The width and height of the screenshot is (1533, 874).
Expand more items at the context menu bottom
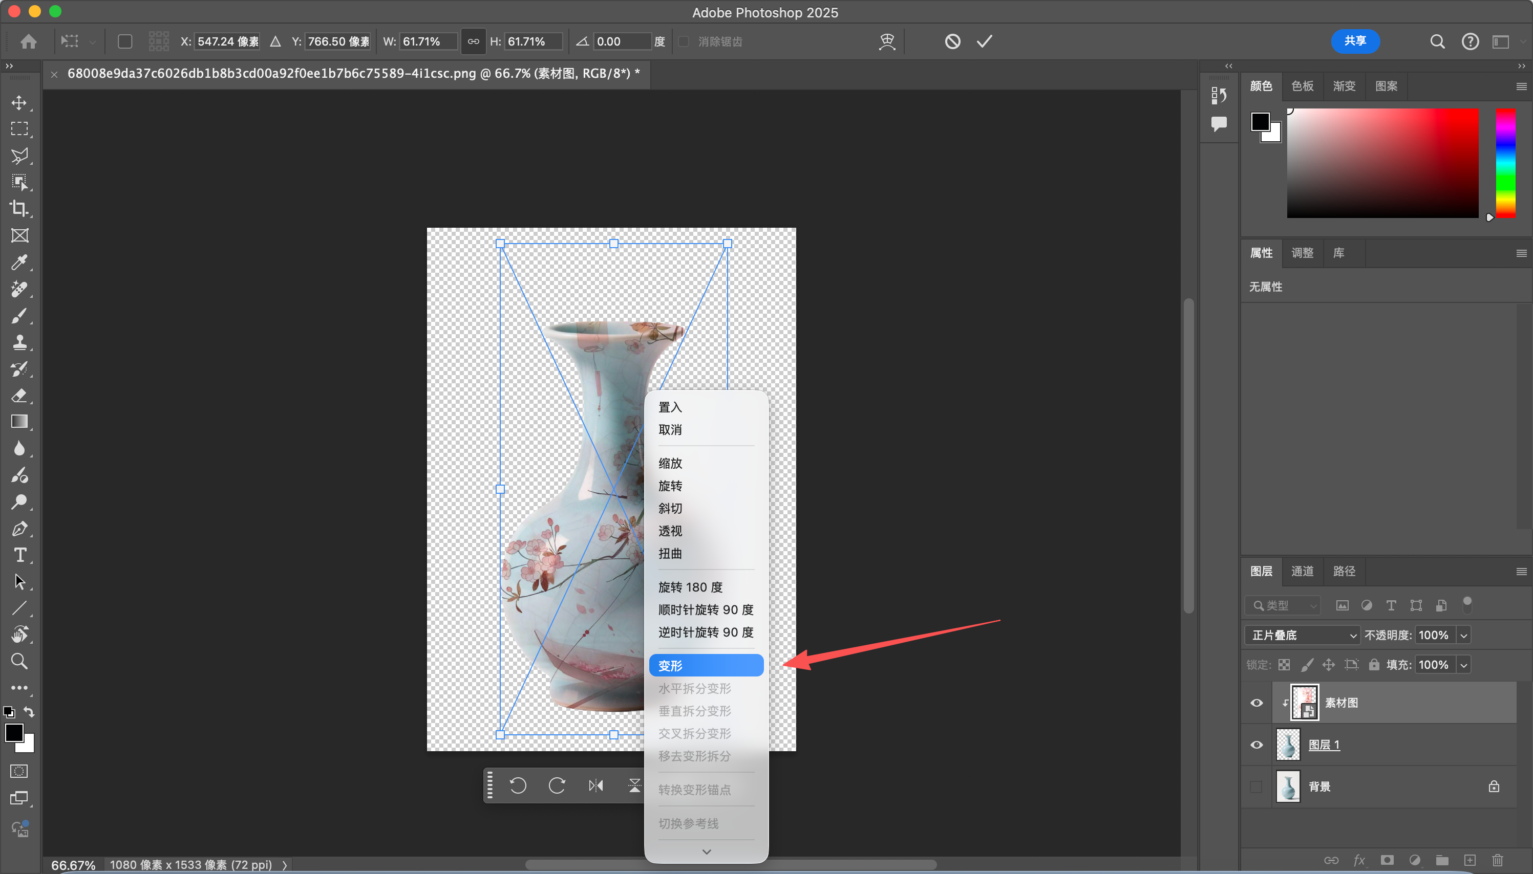point(706,851)
